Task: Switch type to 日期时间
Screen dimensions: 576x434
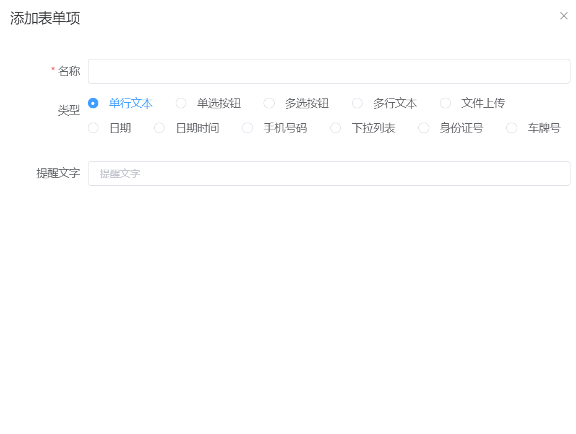Action: pos(160,128)
